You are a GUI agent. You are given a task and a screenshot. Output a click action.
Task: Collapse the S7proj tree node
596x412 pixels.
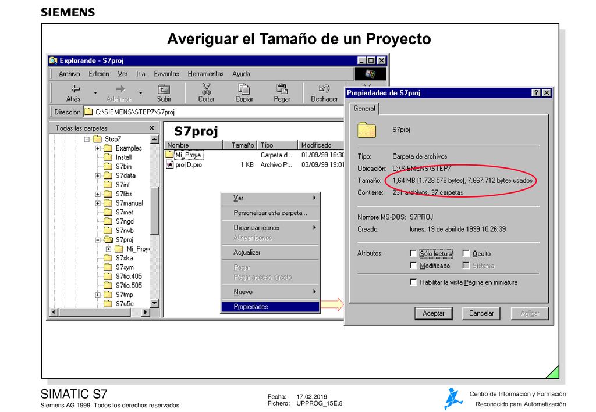tap(98, 240)
